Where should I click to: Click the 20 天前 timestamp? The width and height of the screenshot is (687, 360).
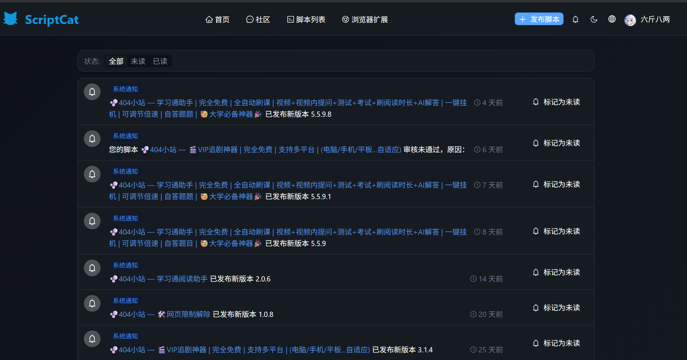487,314
